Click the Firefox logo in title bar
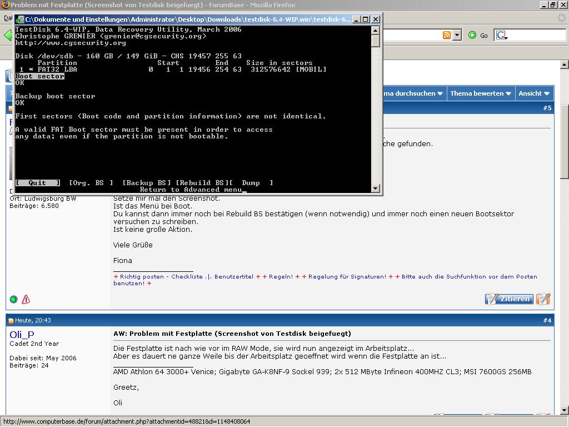 tap(5, 4)
